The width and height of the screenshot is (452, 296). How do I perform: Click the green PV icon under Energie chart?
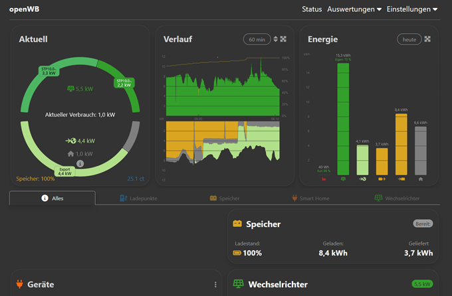343,179
